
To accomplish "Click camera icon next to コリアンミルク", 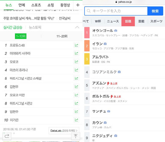I will click(119, 72).
